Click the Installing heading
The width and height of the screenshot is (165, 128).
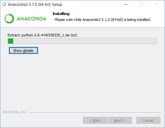coord(61,14)
